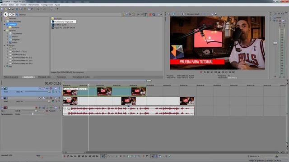Expand the Documentos tree node

[x=8, y=33]
